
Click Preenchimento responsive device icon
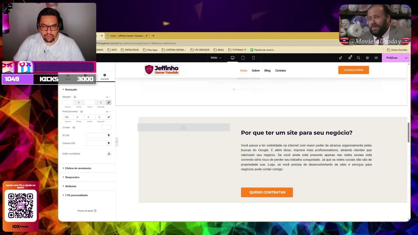coord(82,112)
